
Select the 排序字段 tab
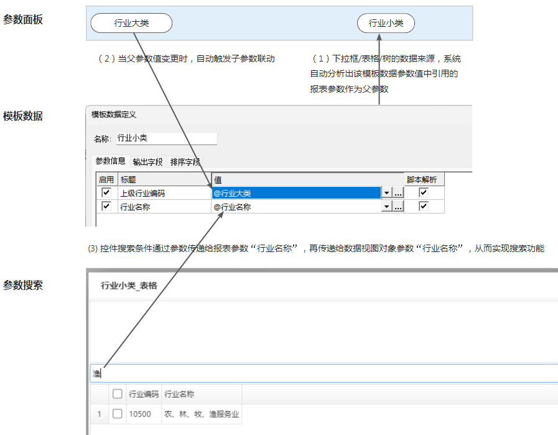tap(185, 162)
